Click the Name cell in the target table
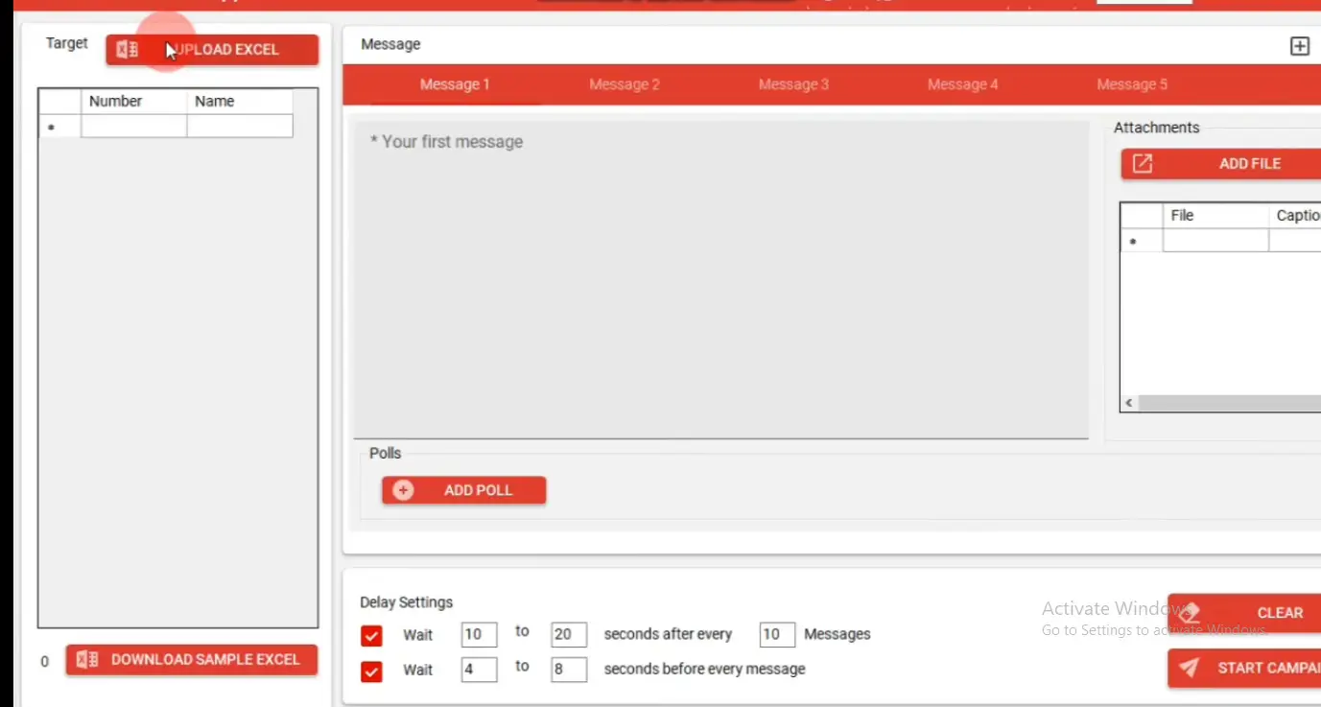This screenshot has height=707, width=1321. pyautogui.click(x=239, y=127)
